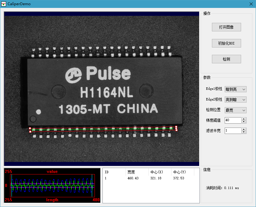Click the 打开图像 button

pos(227,27)
